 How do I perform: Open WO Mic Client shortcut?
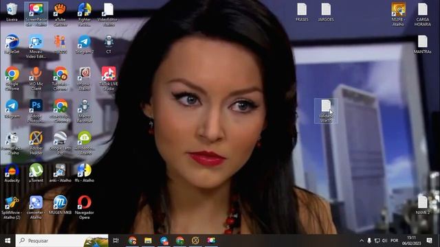(36, 79)
